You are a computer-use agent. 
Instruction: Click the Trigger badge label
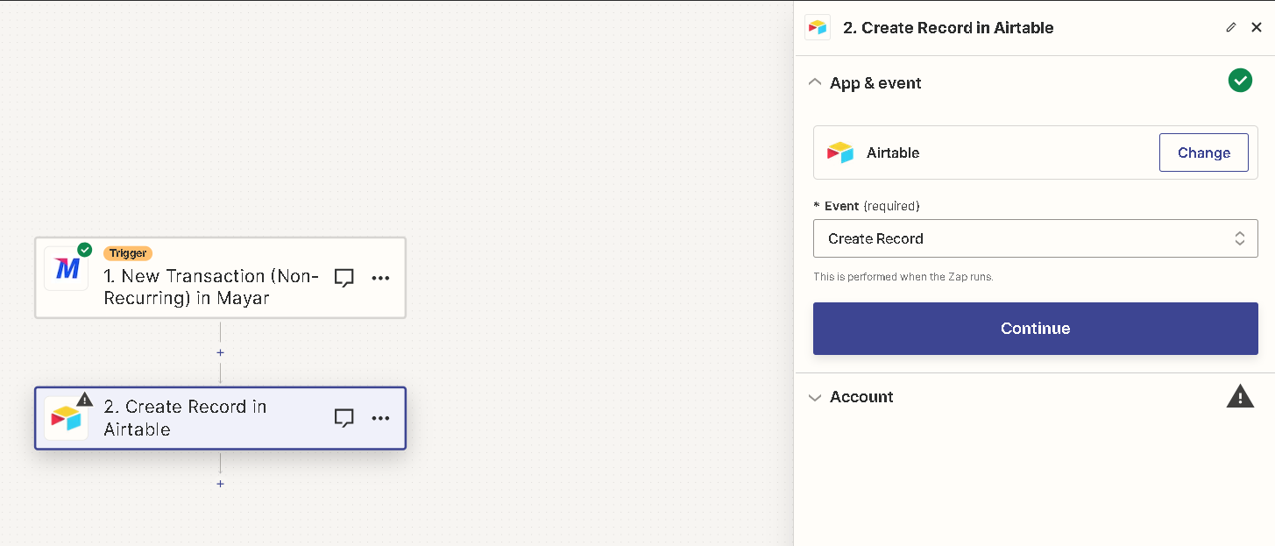[128, 253]
